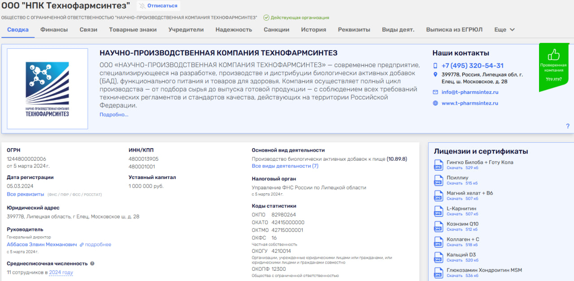Open the Все реквизиты link
The image size is (574, 281).
click(x=25, y=194)
